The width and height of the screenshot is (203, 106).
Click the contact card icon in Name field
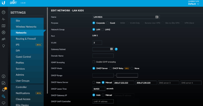coord(157,17)
